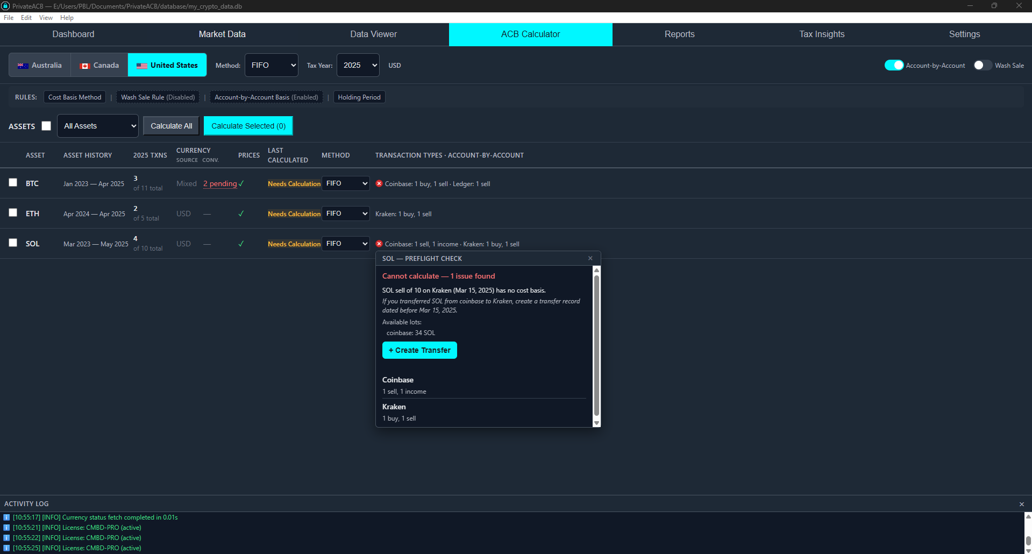Image resolution: width=1032 pixels, height=554 pixels.
Task: Select the Canada flag region icon
Action: click(x=85, y=65)
